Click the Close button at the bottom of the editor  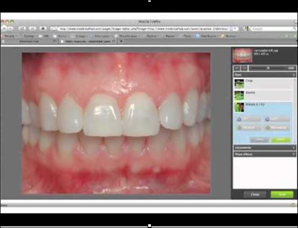[255, 195]
